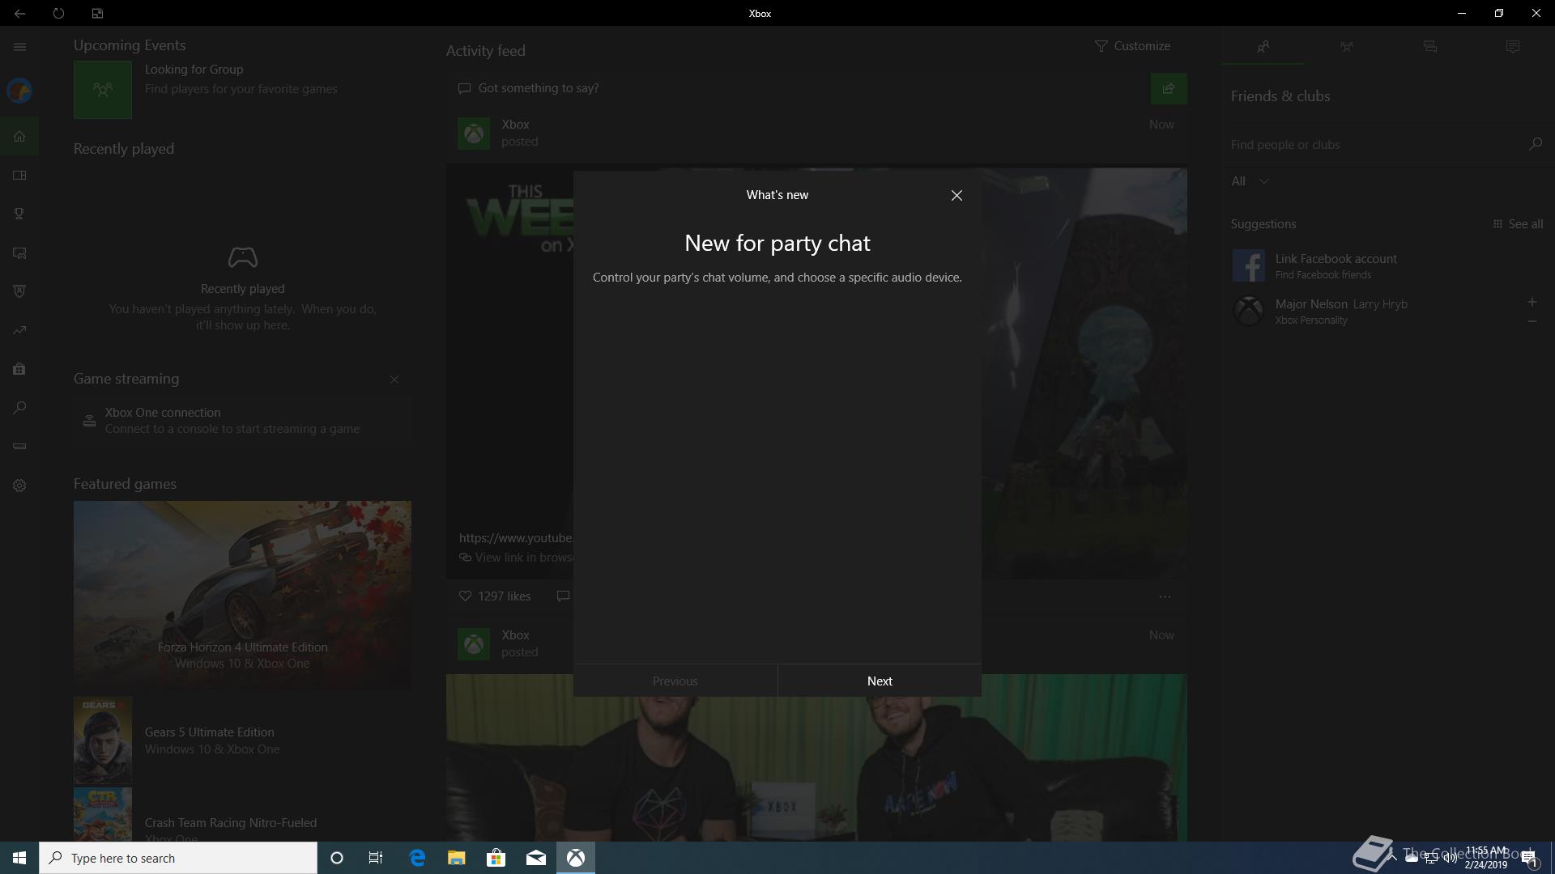Open Task View in the taskbar
Image resolution: width=1555 pixels, height=874 pixels.
click(376, 858)
